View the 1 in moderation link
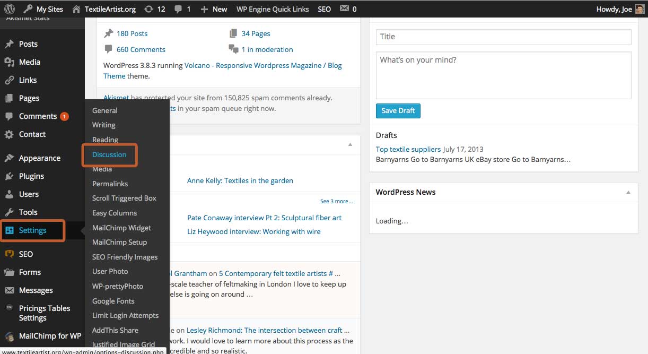This screenshot has height=354, width=648. click(267, 49)
